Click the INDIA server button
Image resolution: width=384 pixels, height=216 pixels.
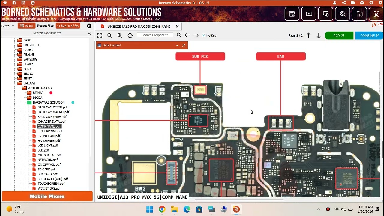tap(26, 26)
